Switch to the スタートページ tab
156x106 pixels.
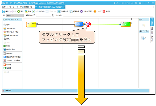[x=8, y=7]
